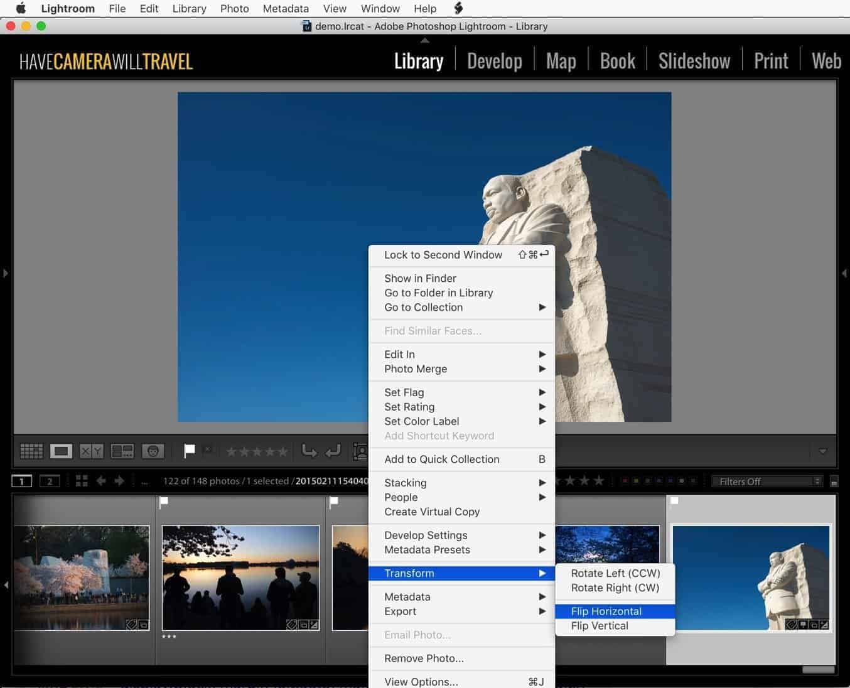Filter by red color label

[x=625, y=481]
